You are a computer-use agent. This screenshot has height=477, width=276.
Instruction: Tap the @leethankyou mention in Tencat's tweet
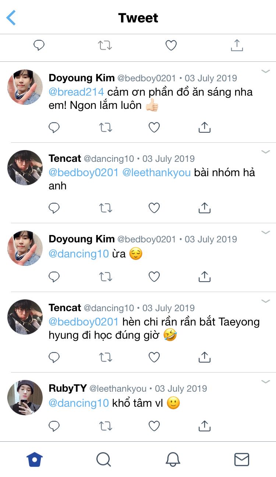point(156,172)
